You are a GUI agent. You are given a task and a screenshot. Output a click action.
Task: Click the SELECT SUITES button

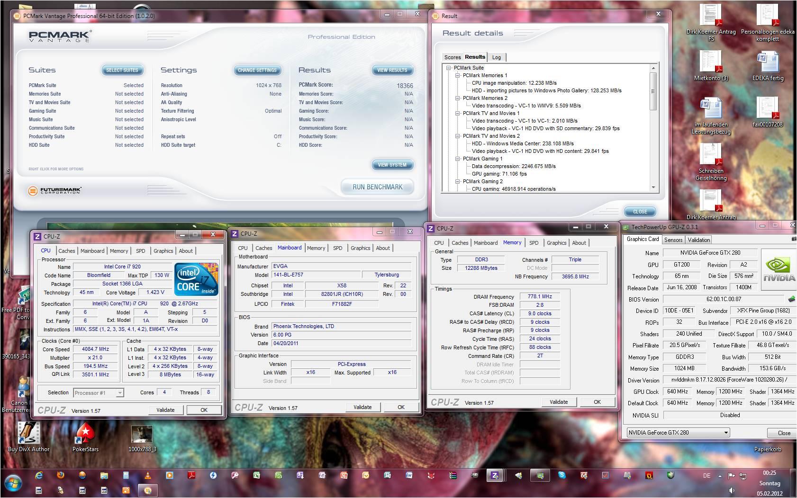122,70
